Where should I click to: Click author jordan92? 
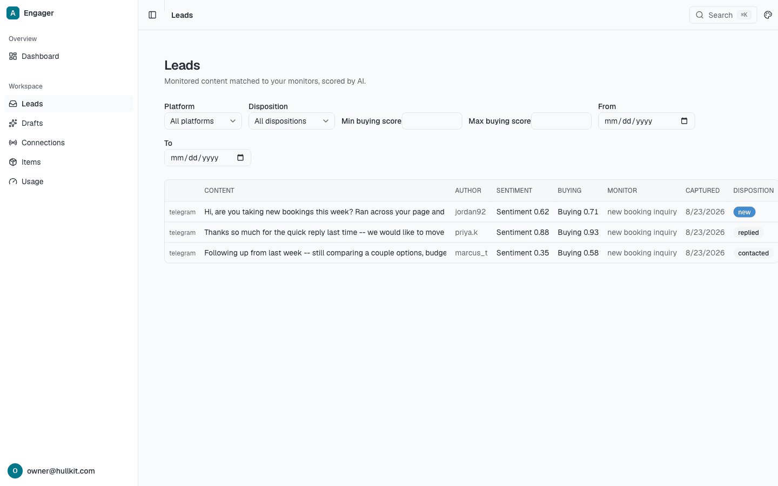point(470,212)
